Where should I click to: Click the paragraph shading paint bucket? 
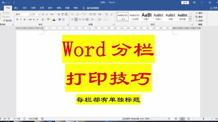point(99,20)
